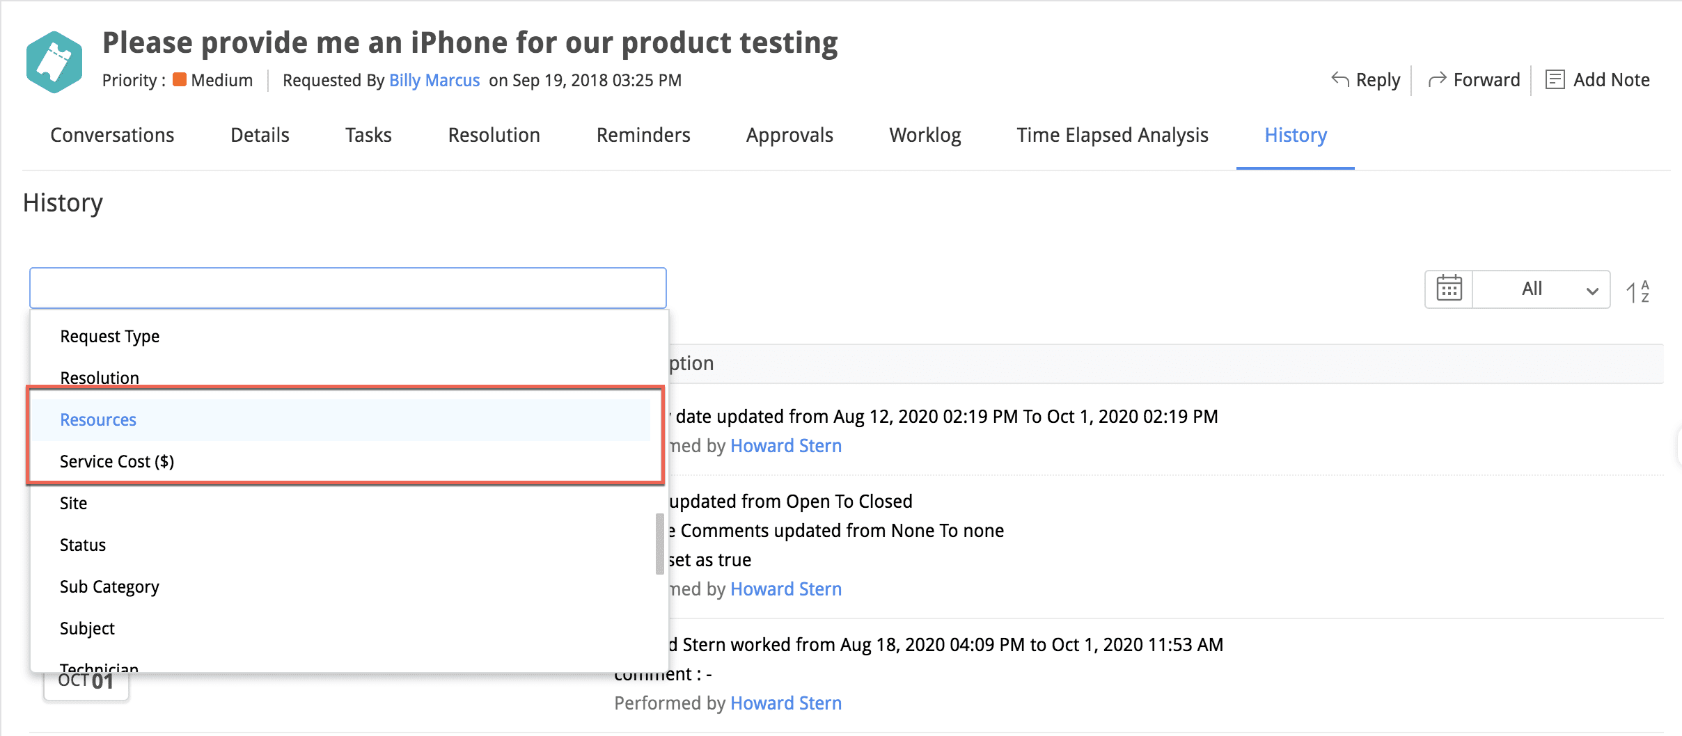Open the calendar date filter icon
This screenshot has height=736, width=1682.
pos(1449,289)
